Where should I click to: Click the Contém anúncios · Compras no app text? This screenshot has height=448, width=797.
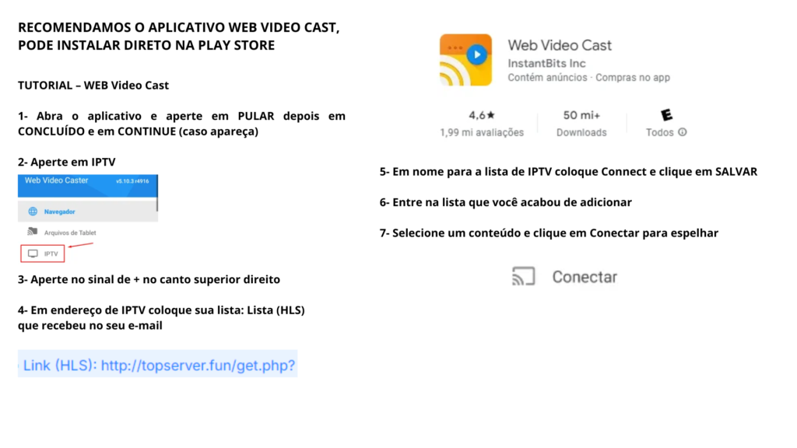tap(588, 78)
